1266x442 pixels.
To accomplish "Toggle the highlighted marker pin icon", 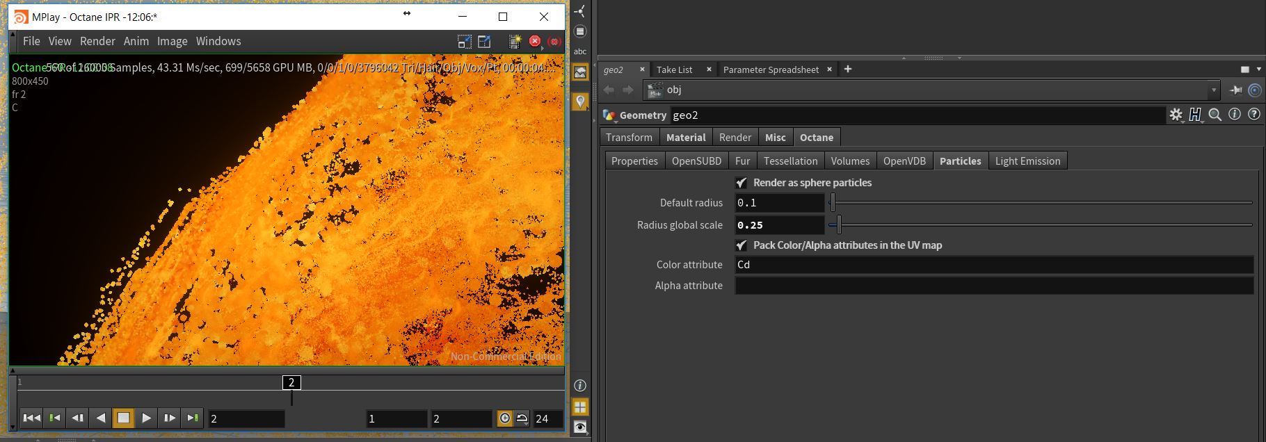I will 580,101.
